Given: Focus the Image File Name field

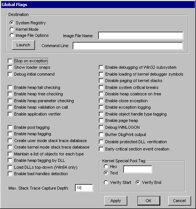Looking at the screenshot, I should pyautogui.click(x=141, y=35).
